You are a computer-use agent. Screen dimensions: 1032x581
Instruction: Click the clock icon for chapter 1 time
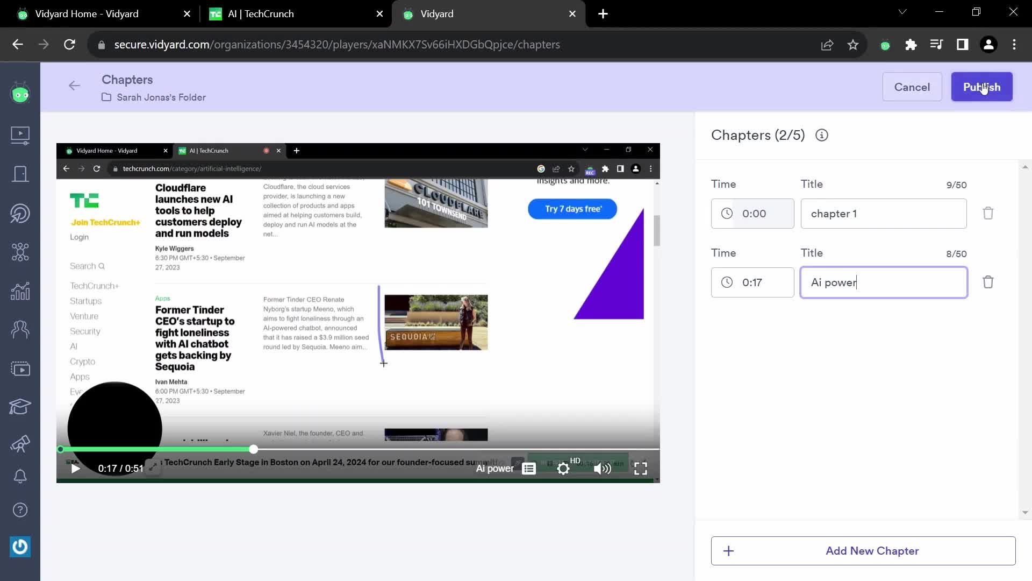pyautogui.click(x=727, y=214)
